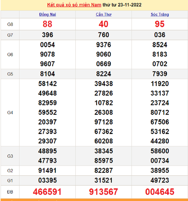
Task: Click the special prize number 004645
Action: click(x=160, y=192)
